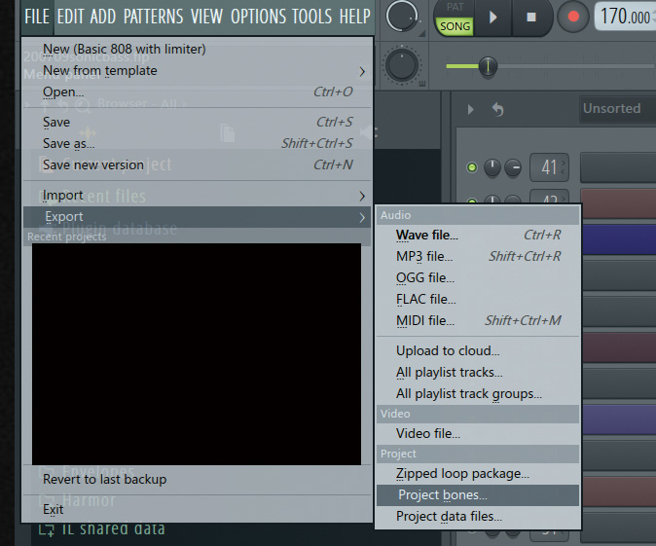Export as MIDI file...
Image resolution: width=656 pixels, height=546 pixels.
[478, 321]
